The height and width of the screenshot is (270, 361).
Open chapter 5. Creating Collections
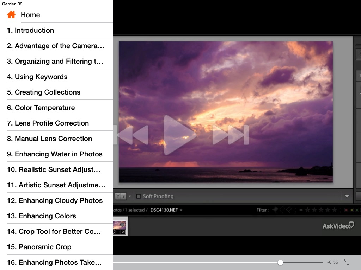56,92
